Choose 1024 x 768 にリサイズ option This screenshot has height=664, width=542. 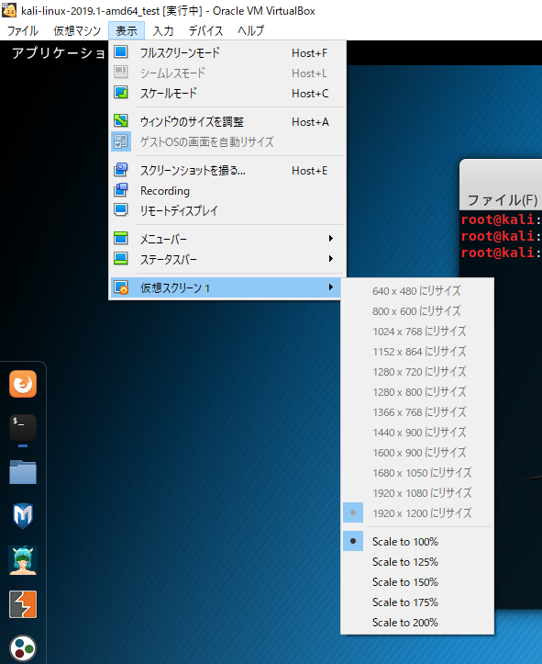[417, 331]
